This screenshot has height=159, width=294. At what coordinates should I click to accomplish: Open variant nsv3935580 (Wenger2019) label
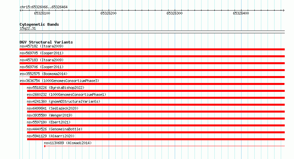50,115
